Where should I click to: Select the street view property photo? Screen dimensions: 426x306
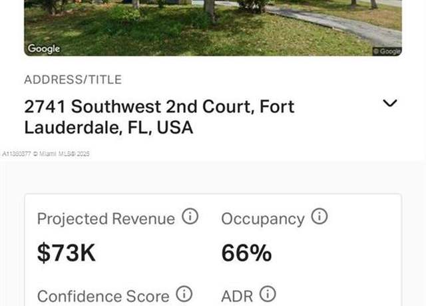[x=213, y=28]
